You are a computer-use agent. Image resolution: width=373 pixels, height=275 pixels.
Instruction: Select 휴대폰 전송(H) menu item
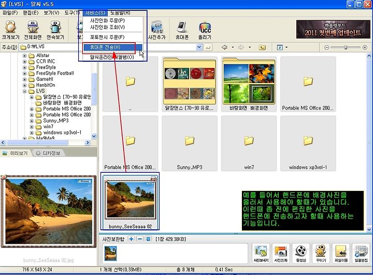tap(112, 47)
